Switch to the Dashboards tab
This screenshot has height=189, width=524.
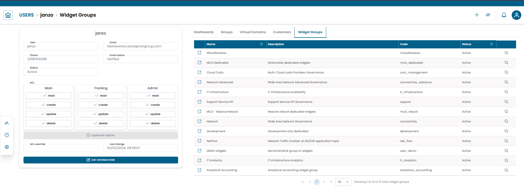point(204,32)
